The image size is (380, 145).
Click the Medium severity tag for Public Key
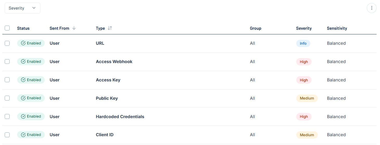(307, 98)
